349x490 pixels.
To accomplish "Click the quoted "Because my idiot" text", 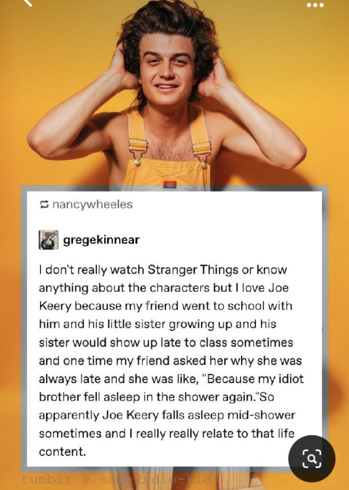I will click(x=253, y=379).
